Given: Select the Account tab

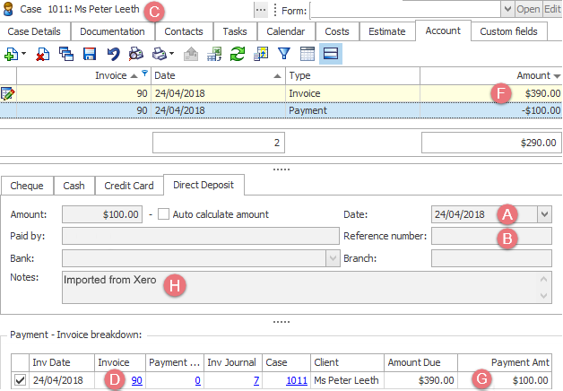Looking at the screenshot, I should pos(443,30).
